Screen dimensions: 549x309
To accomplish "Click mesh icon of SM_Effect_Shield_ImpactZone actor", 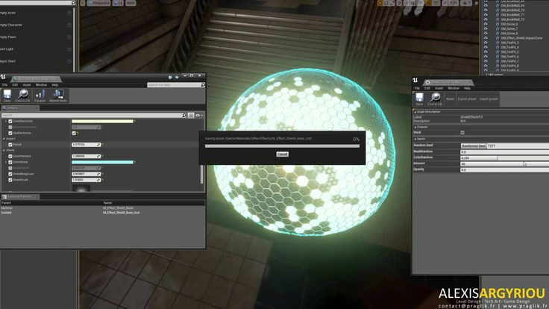I will [x=498, y=38].
